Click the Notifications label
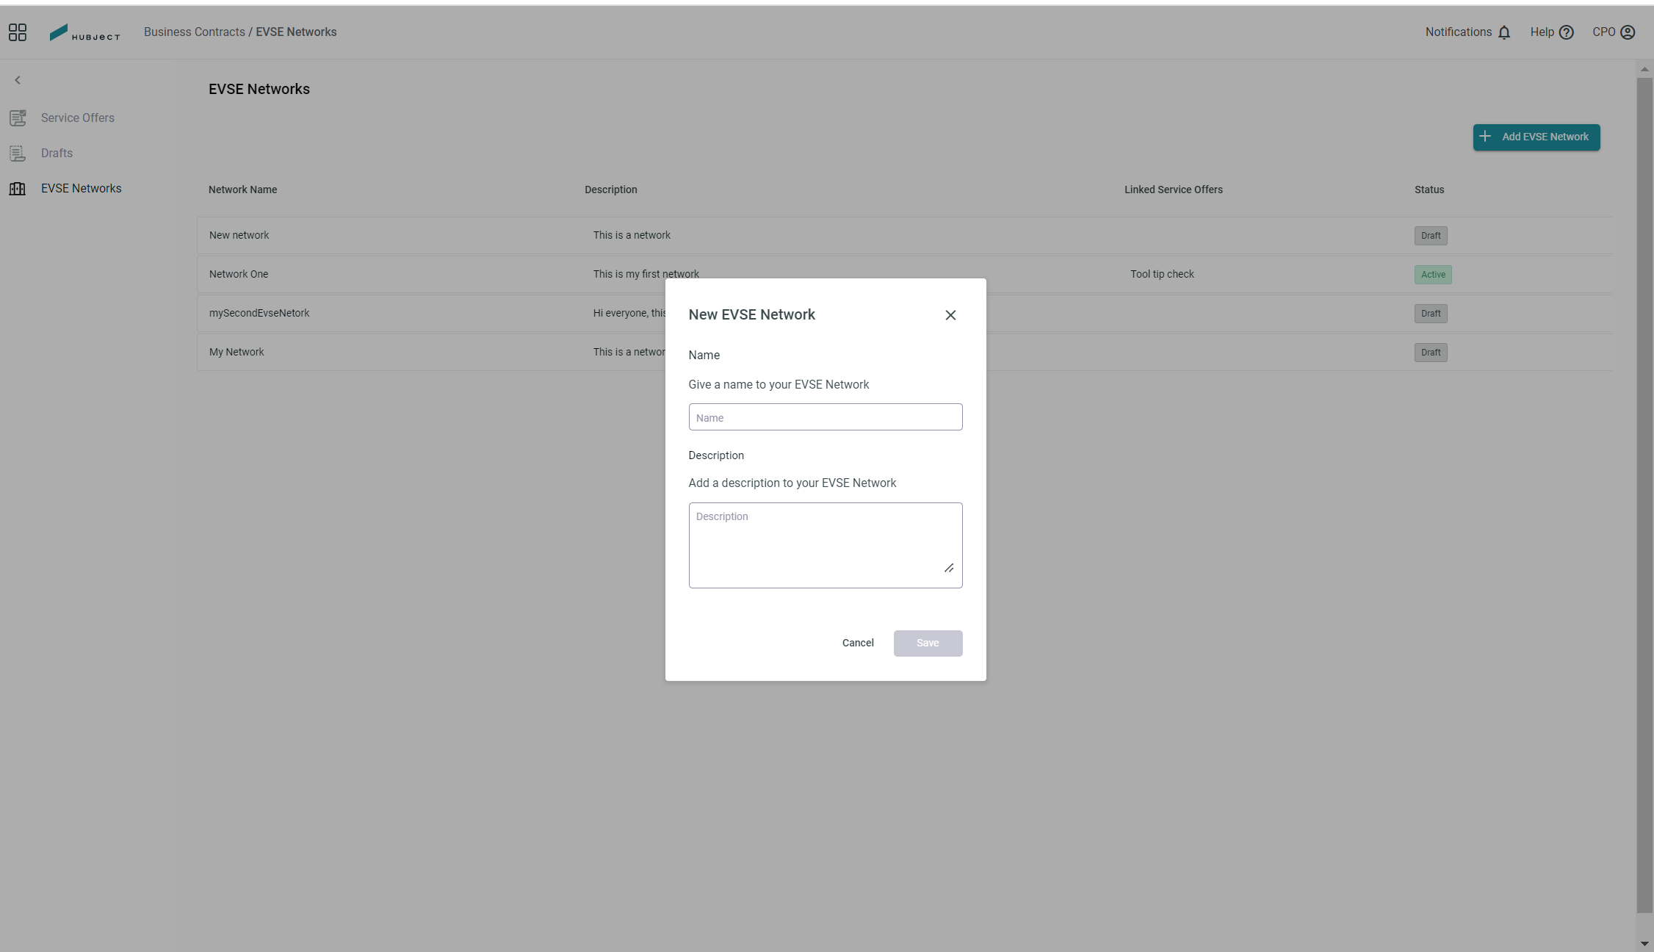 (x=1459, y=32)
